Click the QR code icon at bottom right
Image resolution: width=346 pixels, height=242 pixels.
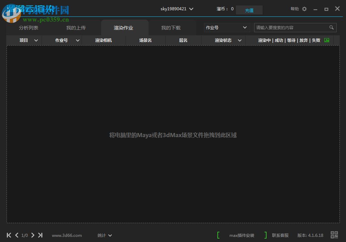[x=334, y=235]
